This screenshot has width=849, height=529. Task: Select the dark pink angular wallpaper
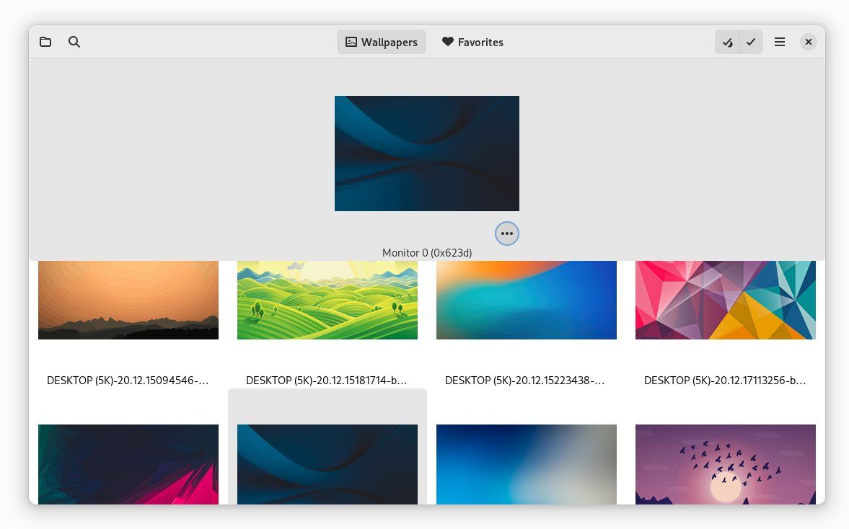tap(128, 464)
